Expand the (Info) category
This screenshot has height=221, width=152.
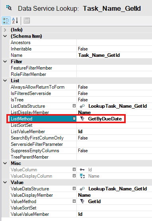(x=5, y=30)
